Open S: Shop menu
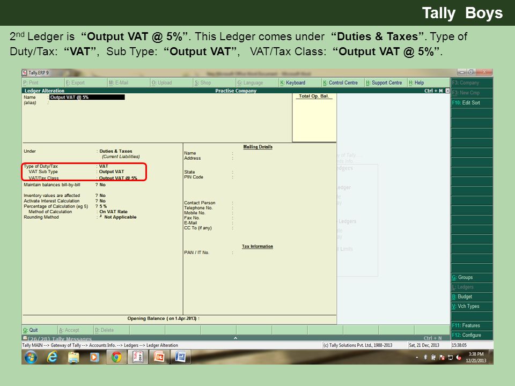Viewport: 515px width, 386px height. (215, 83)
